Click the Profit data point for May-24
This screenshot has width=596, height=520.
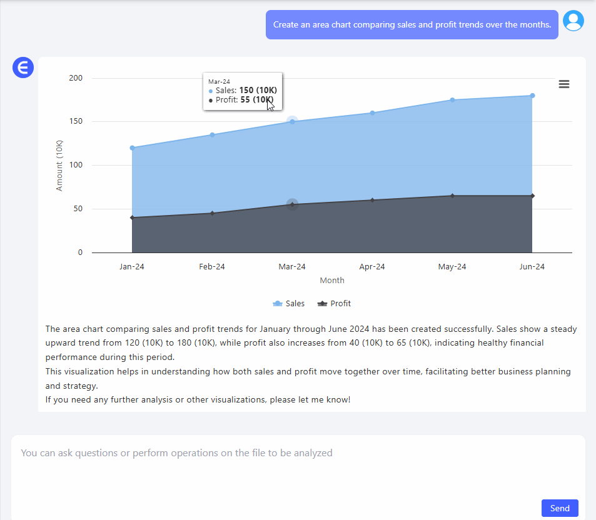click(x=452, y=196)
